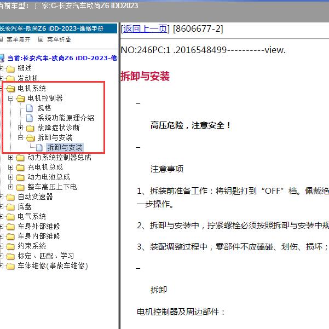Image resolution: width=329 pixels, height=329 pixels.
Task: Expand the 整车高压上下电 node
Action: coord(11,187)
